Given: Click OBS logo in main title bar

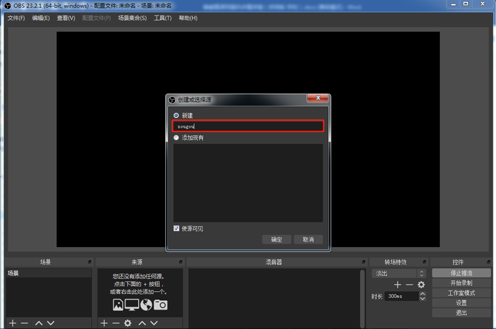Looking at the screenshot, I should pyautogui.click(x=7, y=6).
